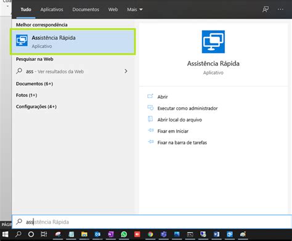Viewport: 292px width, 241px height.
Task: Open Cortana circle icon on taskbar
Action: click(x=31, y=234)
